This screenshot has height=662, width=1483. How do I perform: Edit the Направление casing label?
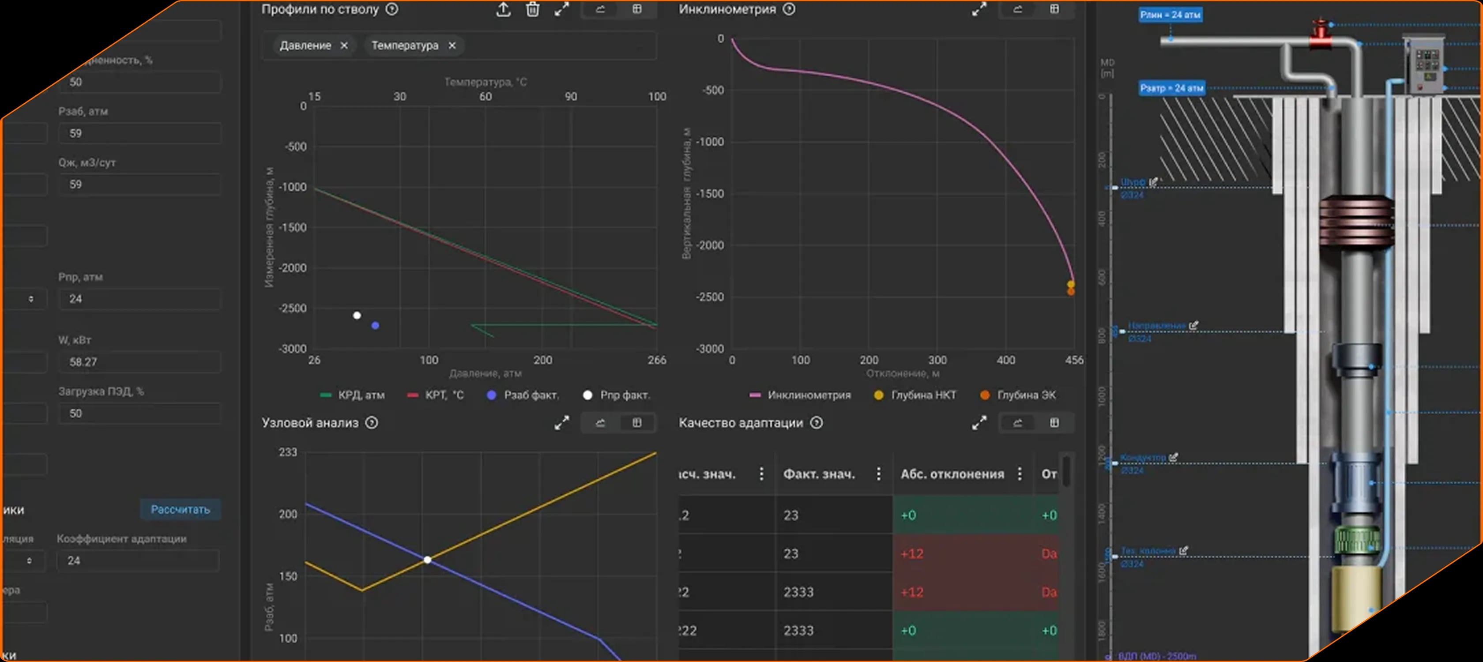[x=1193, y=325]
